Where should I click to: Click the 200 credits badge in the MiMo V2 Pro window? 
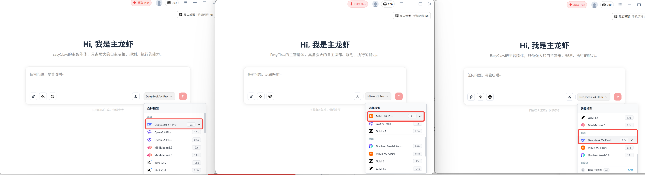tap(388, 4)
